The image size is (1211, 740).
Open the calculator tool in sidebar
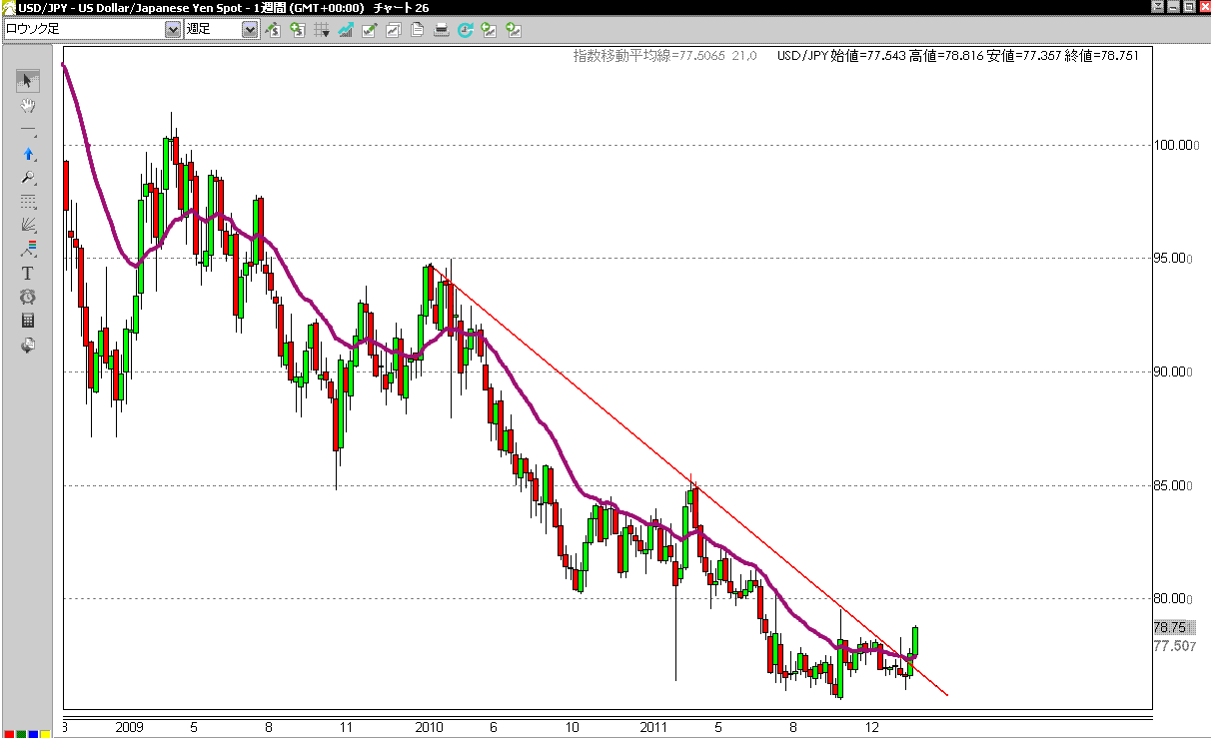[28, 321]
